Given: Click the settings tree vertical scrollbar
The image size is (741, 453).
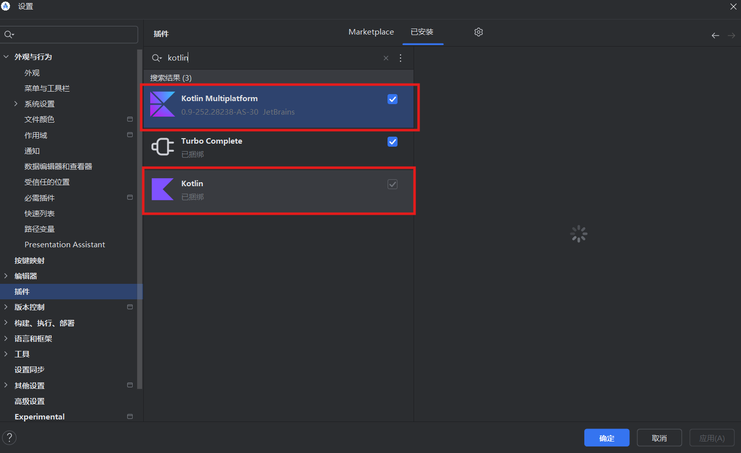Looking at the screenshot, I should click(x=140, y=219).
